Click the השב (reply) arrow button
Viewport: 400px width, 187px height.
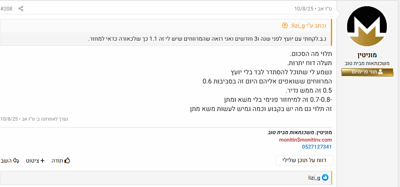point(9,160)
